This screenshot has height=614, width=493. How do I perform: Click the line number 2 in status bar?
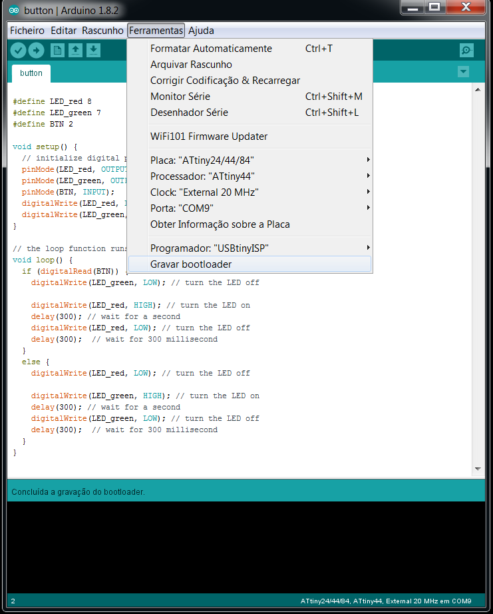click(x=13, y=601)
